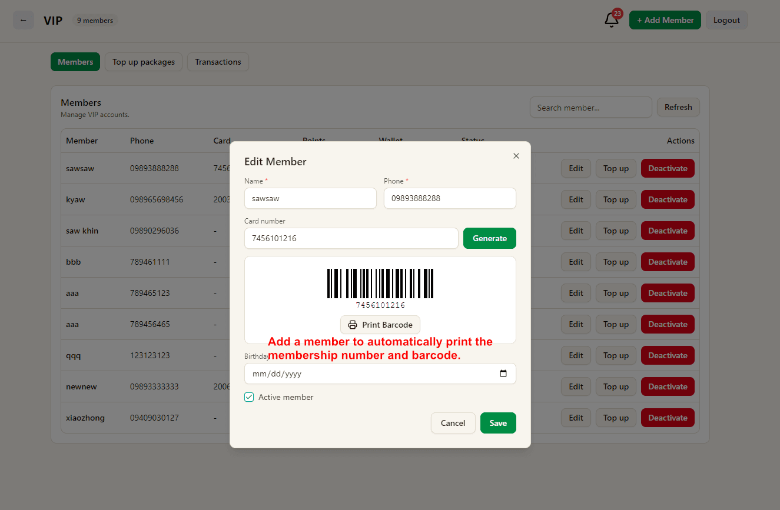Cancel editing the member
780x510 pixels.
click(453, 423)
